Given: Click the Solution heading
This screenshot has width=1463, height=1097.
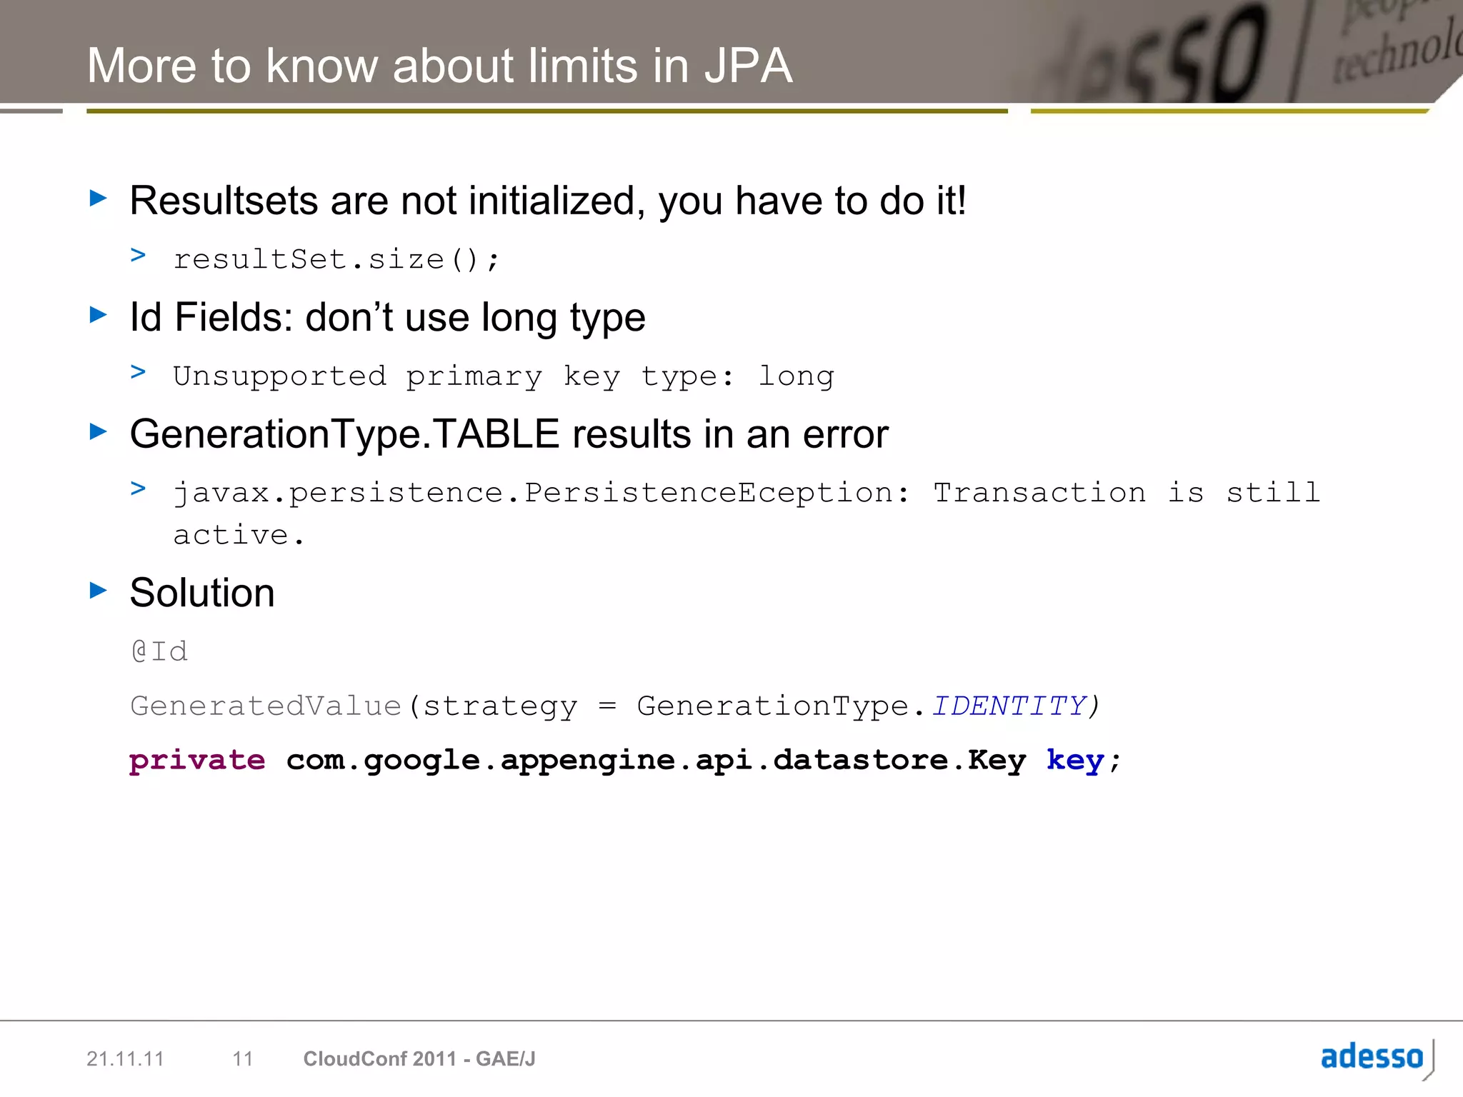Looking at the screenshot, I should pyautogui.click(x=202, y=593).
